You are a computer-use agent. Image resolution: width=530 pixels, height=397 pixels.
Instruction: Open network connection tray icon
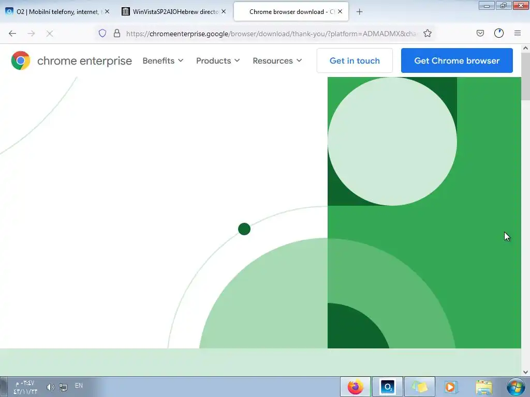[63, 387]
